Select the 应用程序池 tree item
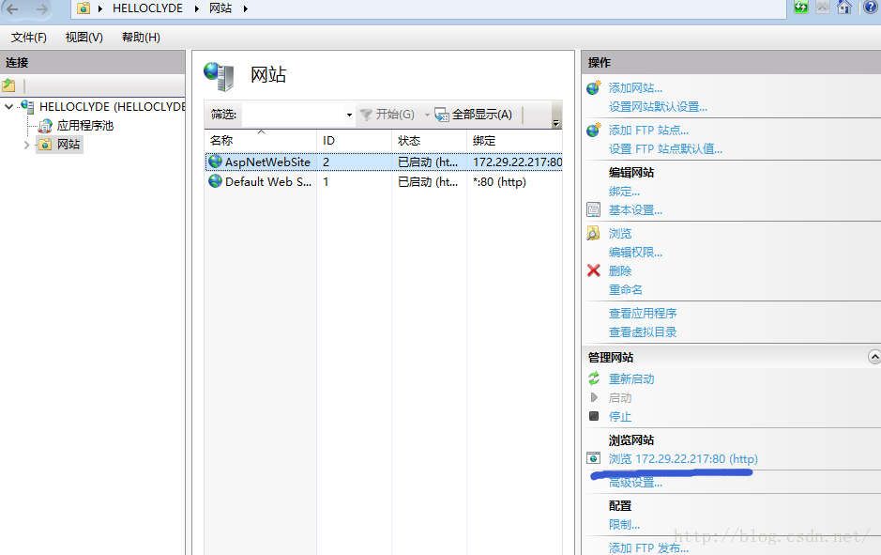 pos(84,126)
